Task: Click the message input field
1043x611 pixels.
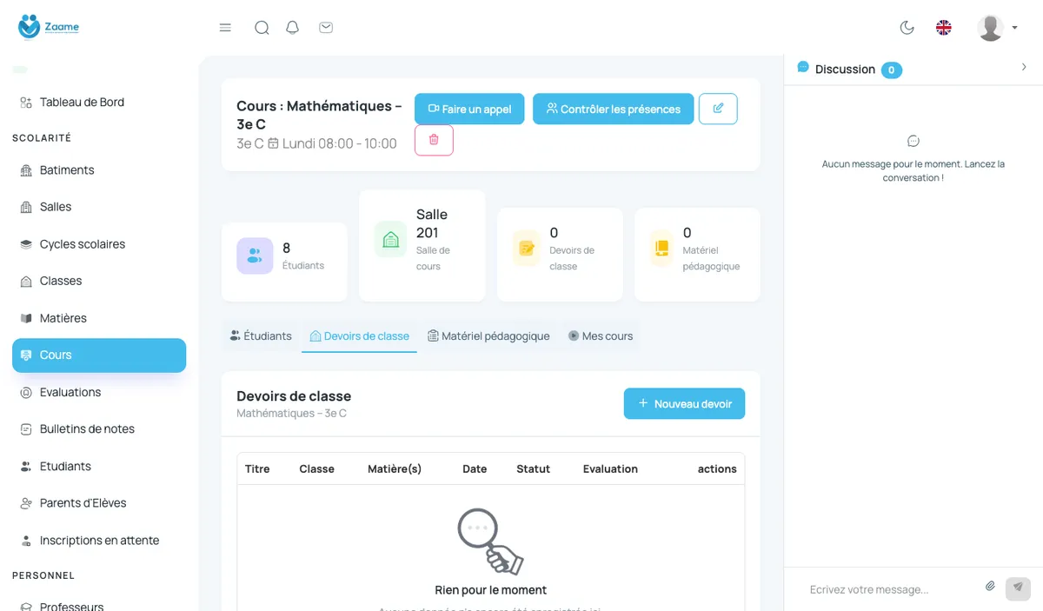Action: pos(890,589)
